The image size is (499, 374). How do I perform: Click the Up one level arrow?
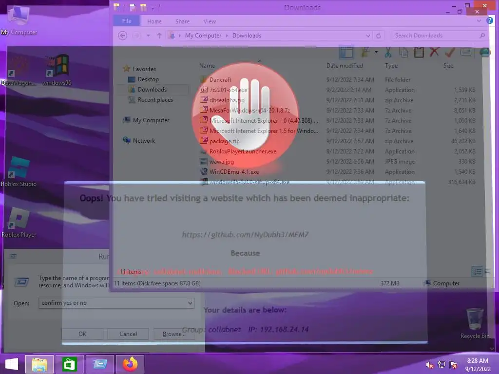[x=159, y=36]
